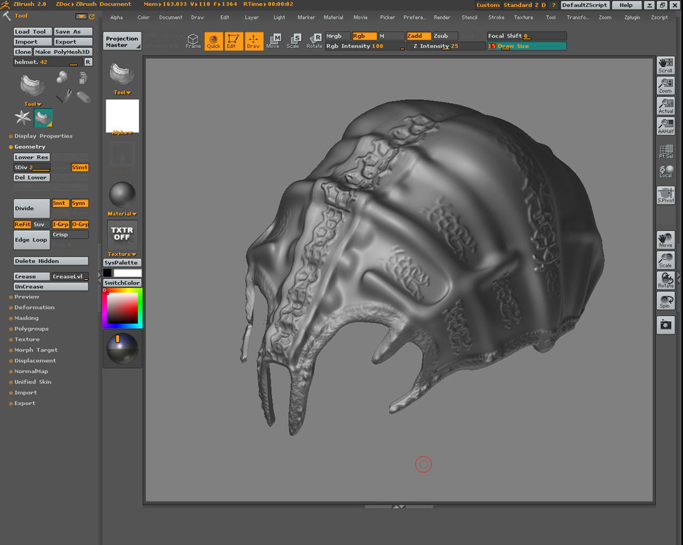Toggle the Sym option beside Divide

click(x=79, y=204)
